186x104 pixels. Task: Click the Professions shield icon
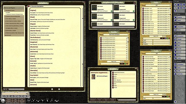(x=175, y=65)
